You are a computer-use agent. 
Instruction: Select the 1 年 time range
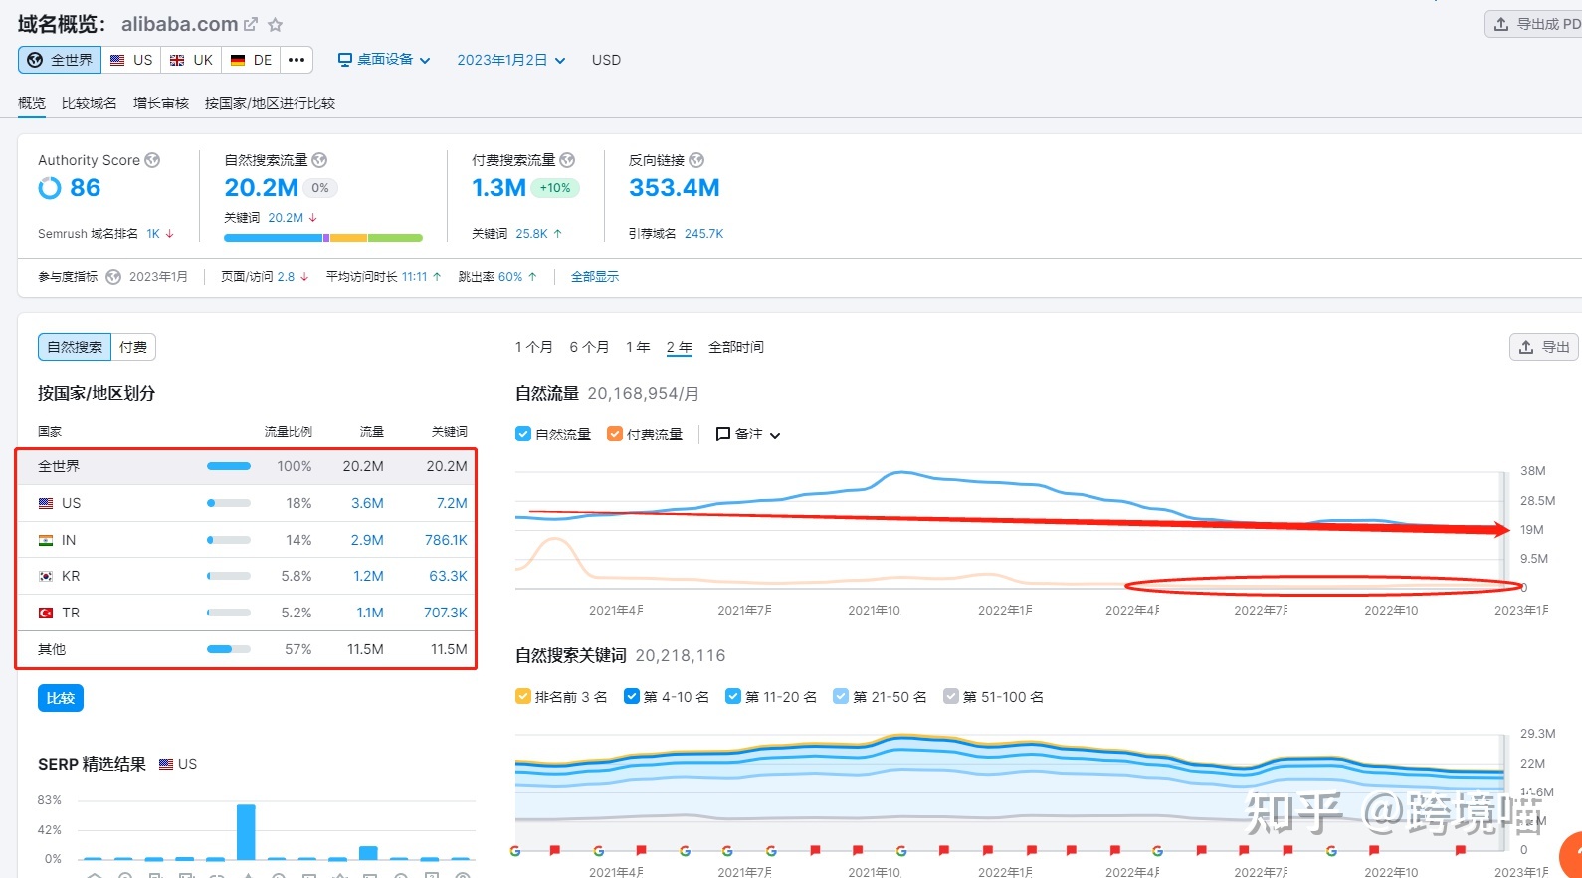coord(638,347)
